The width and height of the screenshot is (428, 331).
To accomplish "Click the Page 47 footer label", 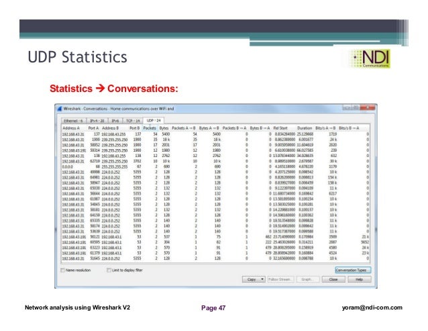I will (213, 308).
